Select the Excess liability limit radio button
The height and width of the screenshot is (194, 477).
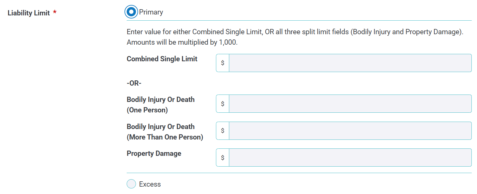coord(131,184)
